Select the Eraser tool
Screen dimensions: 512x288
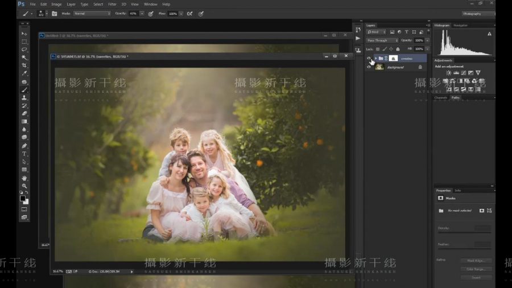point(24,113)
